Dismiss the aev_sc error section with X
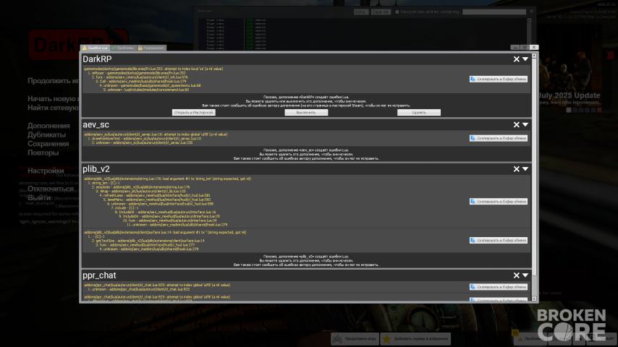The image size is (618, 347). 516,124
